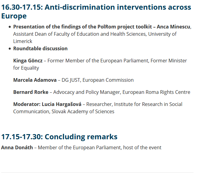The width and height of the screenshot is (198, 175).
Task: Click Moderator: Lucia Hargašová name
Action: point(47,104)
